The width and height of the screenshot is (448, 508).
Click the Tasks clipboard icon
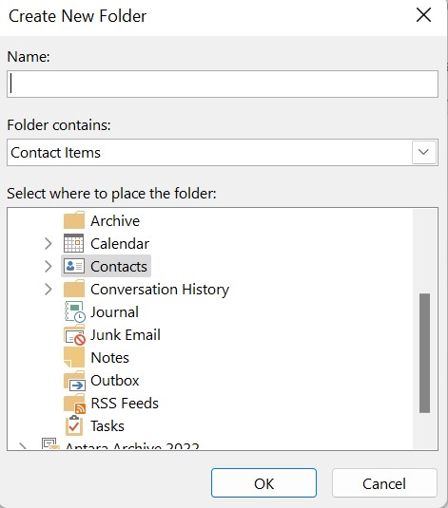click(x=74, y=425)
